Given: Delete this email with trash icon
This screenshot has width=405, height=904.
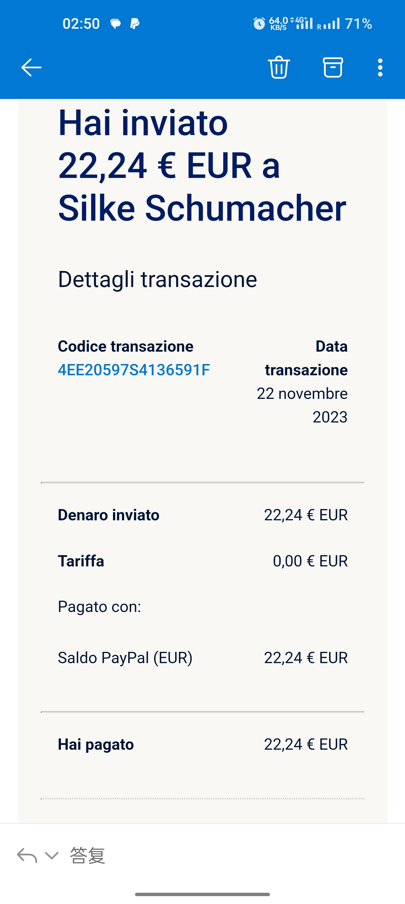Looking at the screenshot, I should pos(279,67).
